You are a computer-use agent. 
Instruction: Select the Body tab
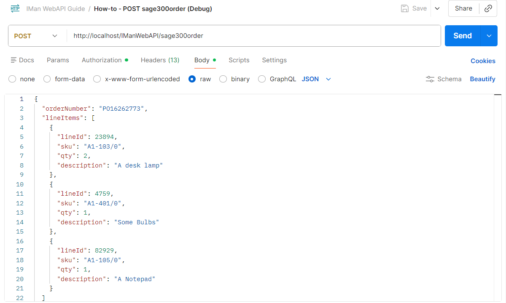(205, 60)
